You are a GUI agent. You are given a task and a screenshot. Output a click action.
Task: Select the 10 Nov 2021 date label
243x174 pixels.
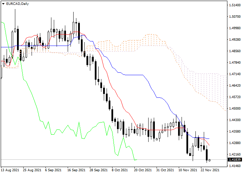[188, 170]
